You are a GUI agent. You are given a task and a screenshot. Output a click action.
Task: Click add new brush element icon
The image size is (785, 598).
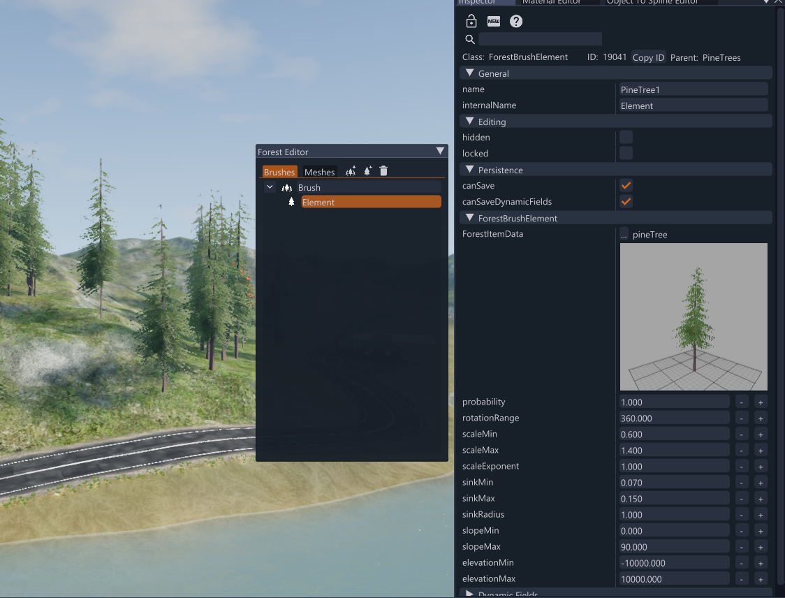(x=367, y=171)
